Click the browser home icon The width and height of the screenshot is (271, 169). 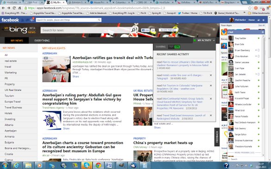[19, 8]
